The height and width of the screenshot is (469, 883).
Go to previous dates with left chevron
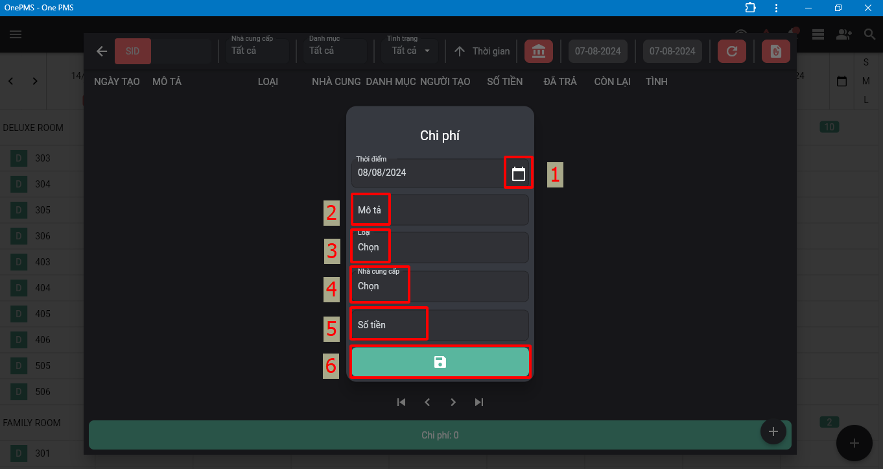point(11,81)
